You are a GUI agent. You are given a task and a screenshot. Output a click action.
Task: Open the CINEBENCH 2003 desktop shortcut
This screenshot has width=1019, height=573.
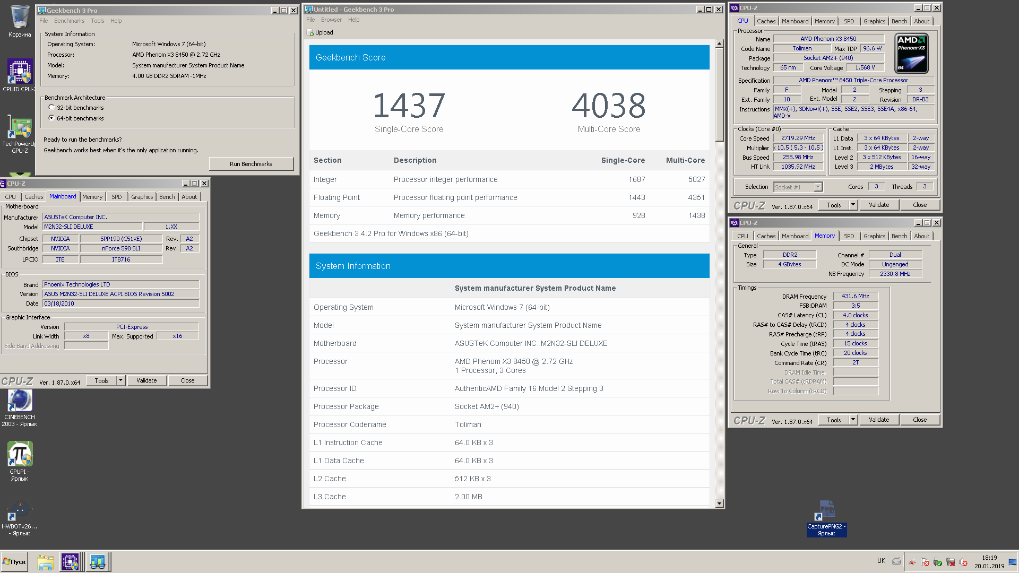click(20, 407)
